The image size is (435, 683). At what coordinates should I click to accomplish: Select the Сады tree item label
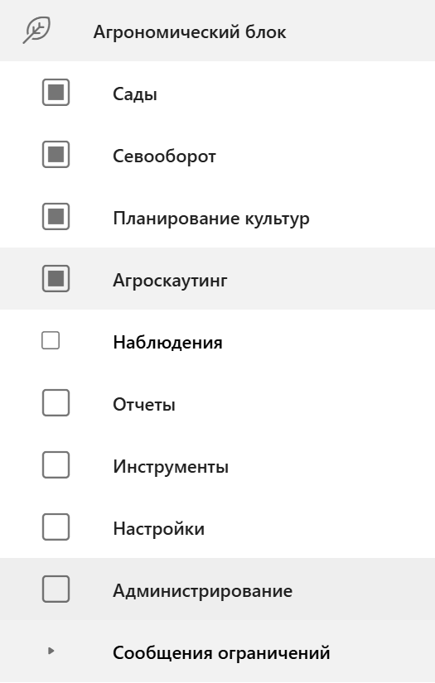135,94
